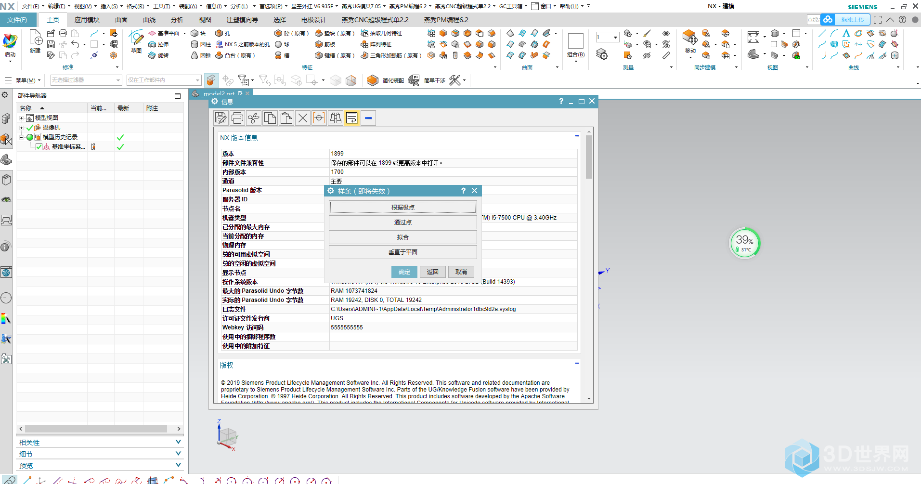The width and height of the screenshot is (921, 484).
Task: Select the 移动 move face tool
Action: click(690, 41)
